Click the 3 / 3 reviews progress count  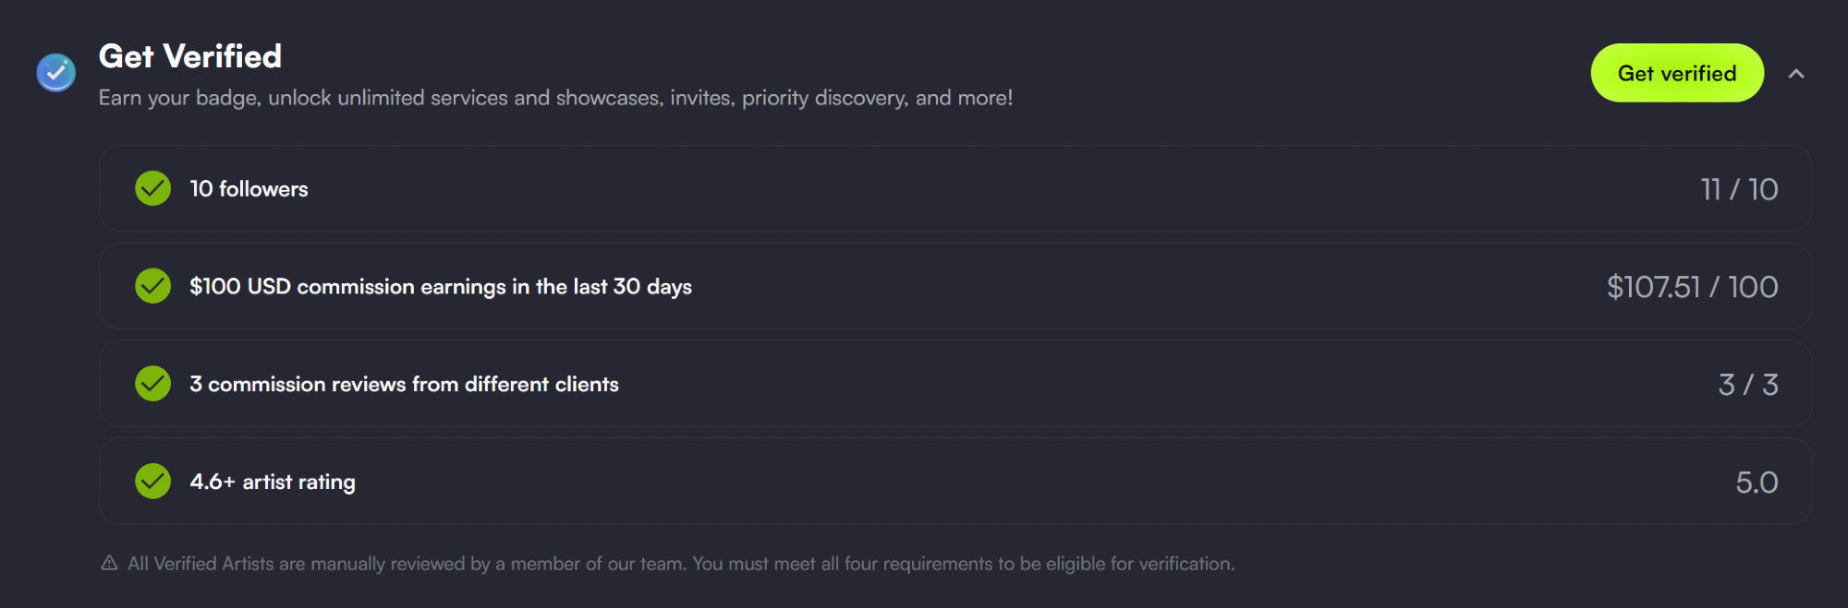click(1747, 385)
